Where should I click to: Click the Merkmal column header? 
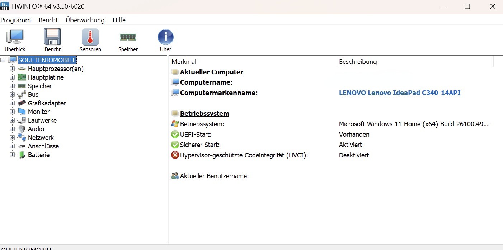253,61
